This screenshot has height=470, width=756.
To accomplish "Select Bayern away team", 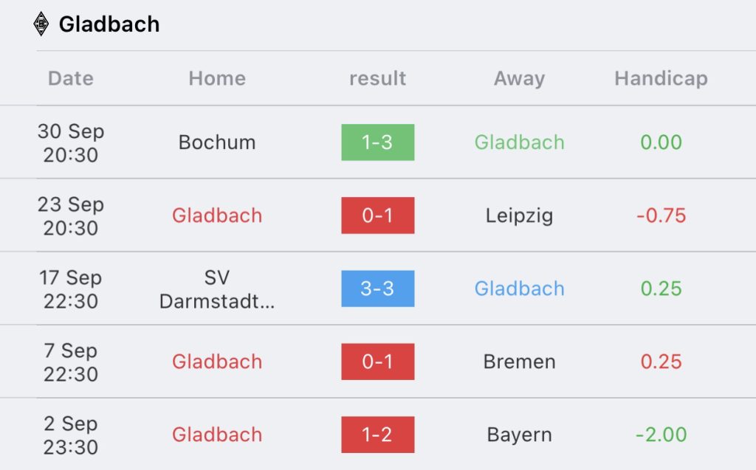I will coord(519,435).
